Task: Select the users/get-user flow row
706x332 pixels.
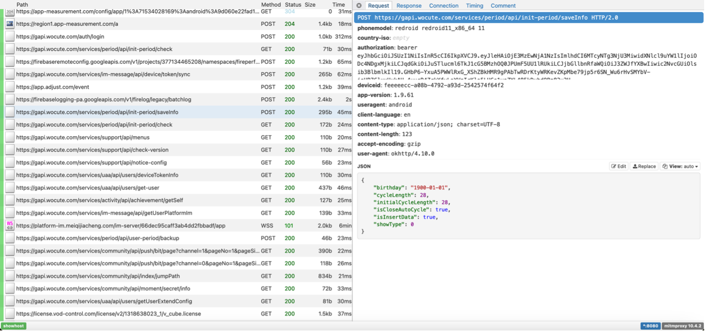Action: [133, 188]
